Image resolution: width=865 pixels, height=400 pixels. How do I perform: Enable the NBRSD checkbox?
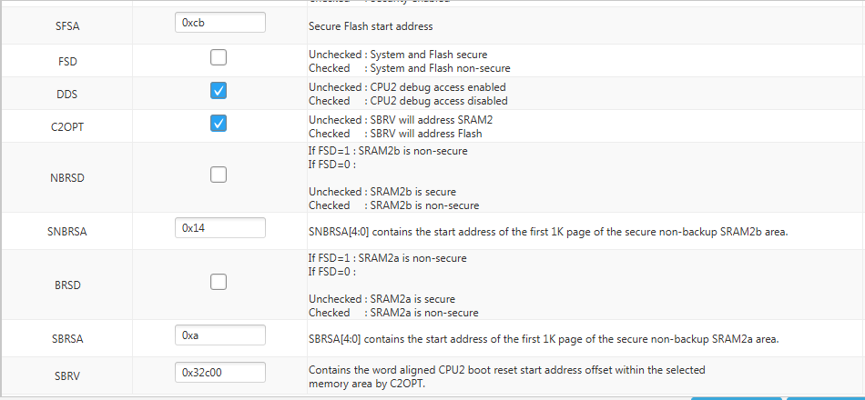219,175
